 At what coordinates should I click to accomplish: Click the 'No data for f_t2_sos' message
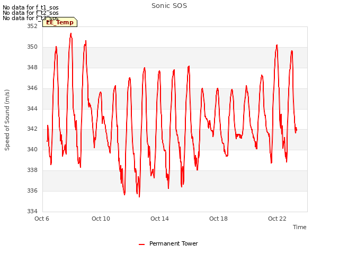(31, 13)
